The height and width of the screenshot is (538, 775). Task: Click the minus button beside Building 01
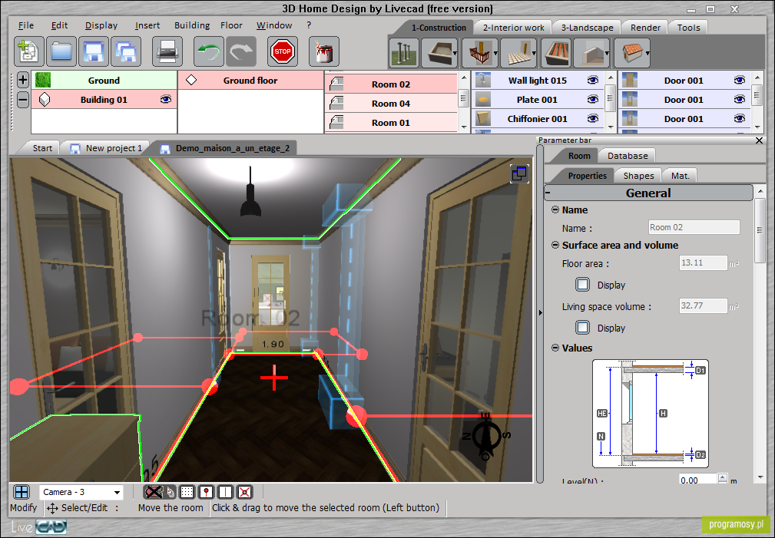click(23, 100)
